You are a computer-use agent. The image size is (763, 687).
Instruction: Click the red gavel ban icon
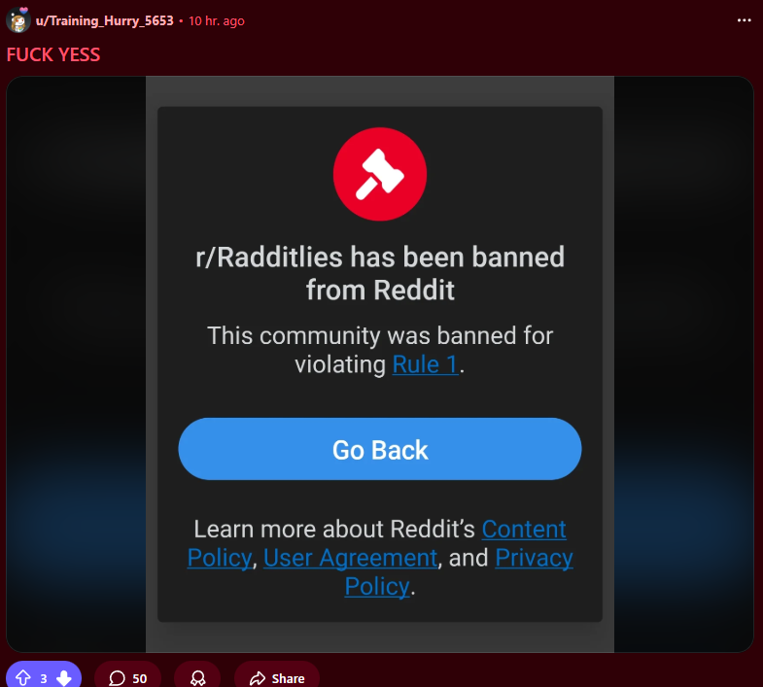click(x=380, y=174)
